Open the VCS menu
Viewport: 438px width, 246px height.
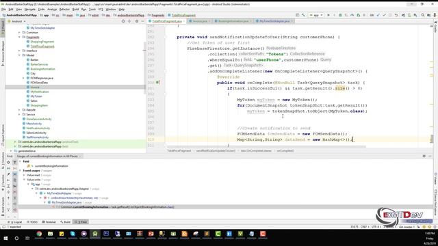click(x=101, y=9)
